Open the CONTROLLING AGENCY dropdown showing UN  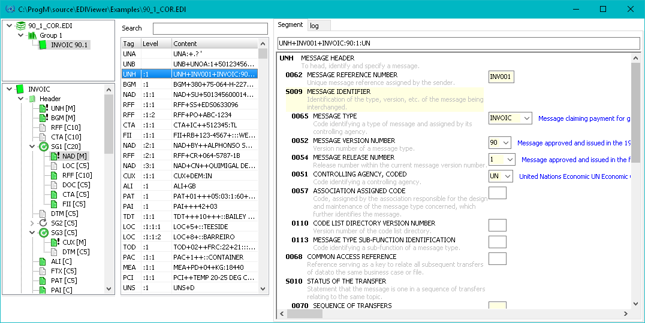(508, 176)
